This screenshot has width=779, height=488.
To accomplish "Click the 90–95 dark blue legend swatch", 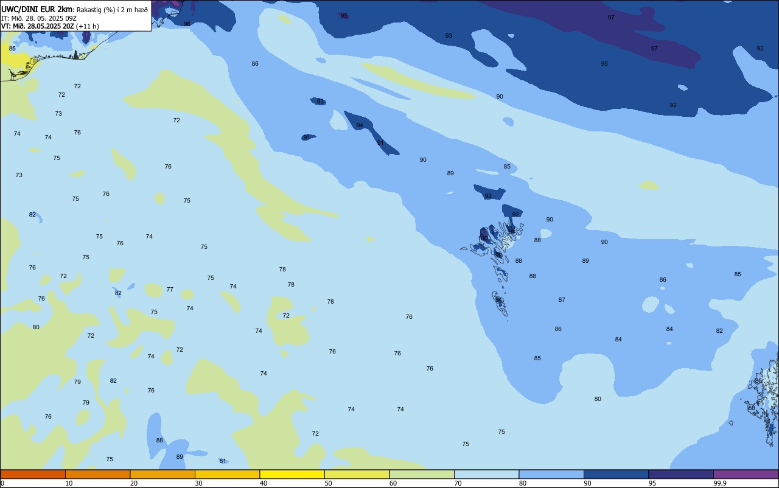I will [616, 474].
